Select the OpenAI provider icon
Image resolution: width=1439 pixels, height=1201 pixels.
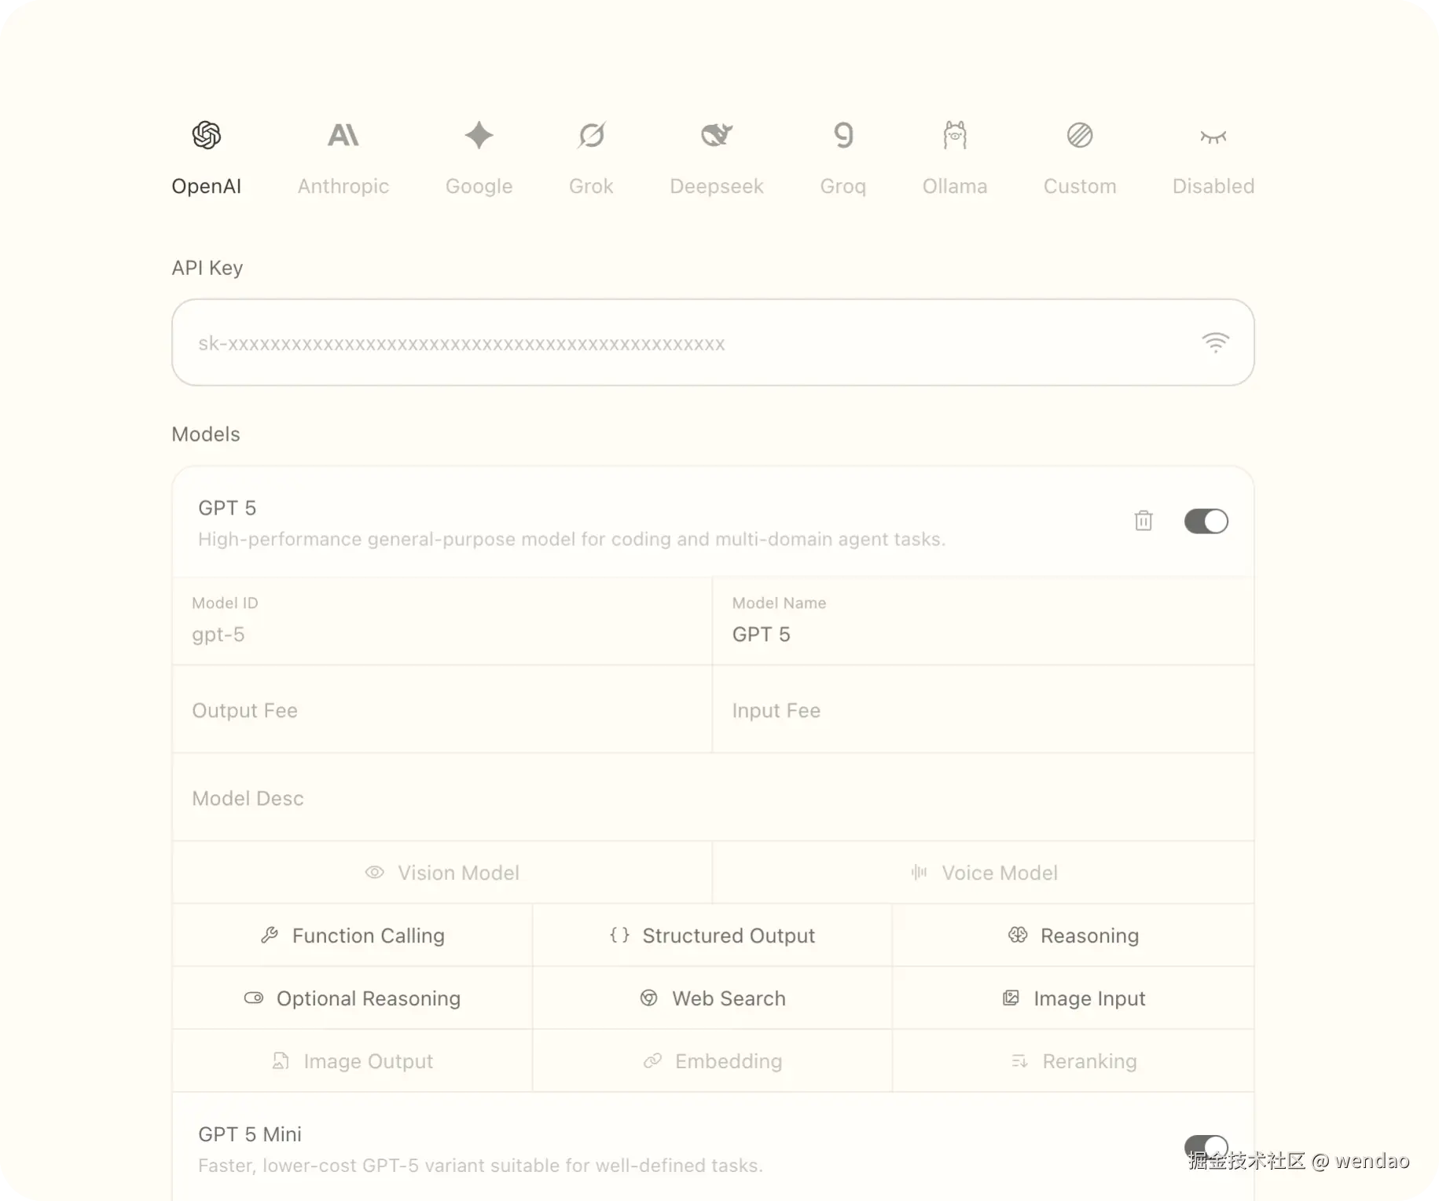[x=207, y=135]
